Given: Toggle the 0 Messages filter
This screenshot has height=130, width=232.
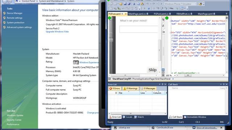Looking at the screenshot, I should [148, 88].
